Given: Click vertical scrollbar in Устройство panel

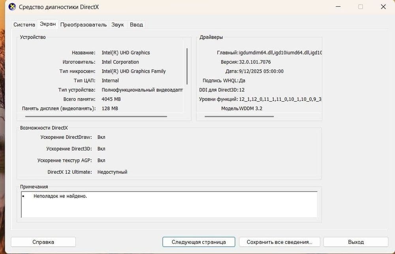Looking at the screenshot, I should pos(187,66).
